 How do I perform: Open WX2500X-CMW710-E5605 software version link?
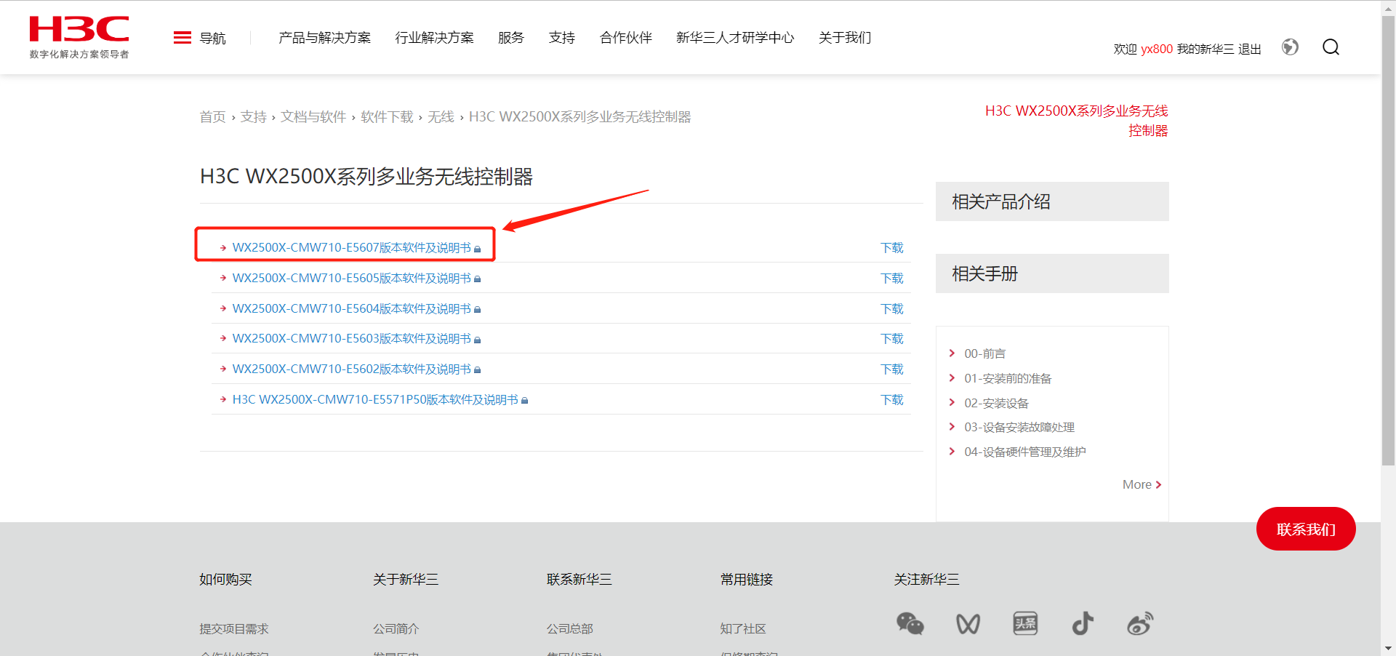352,279
